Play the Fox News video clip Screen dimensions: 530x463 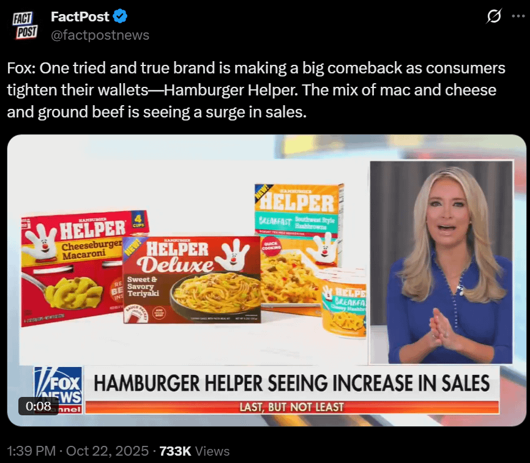(x=267, y=280)
